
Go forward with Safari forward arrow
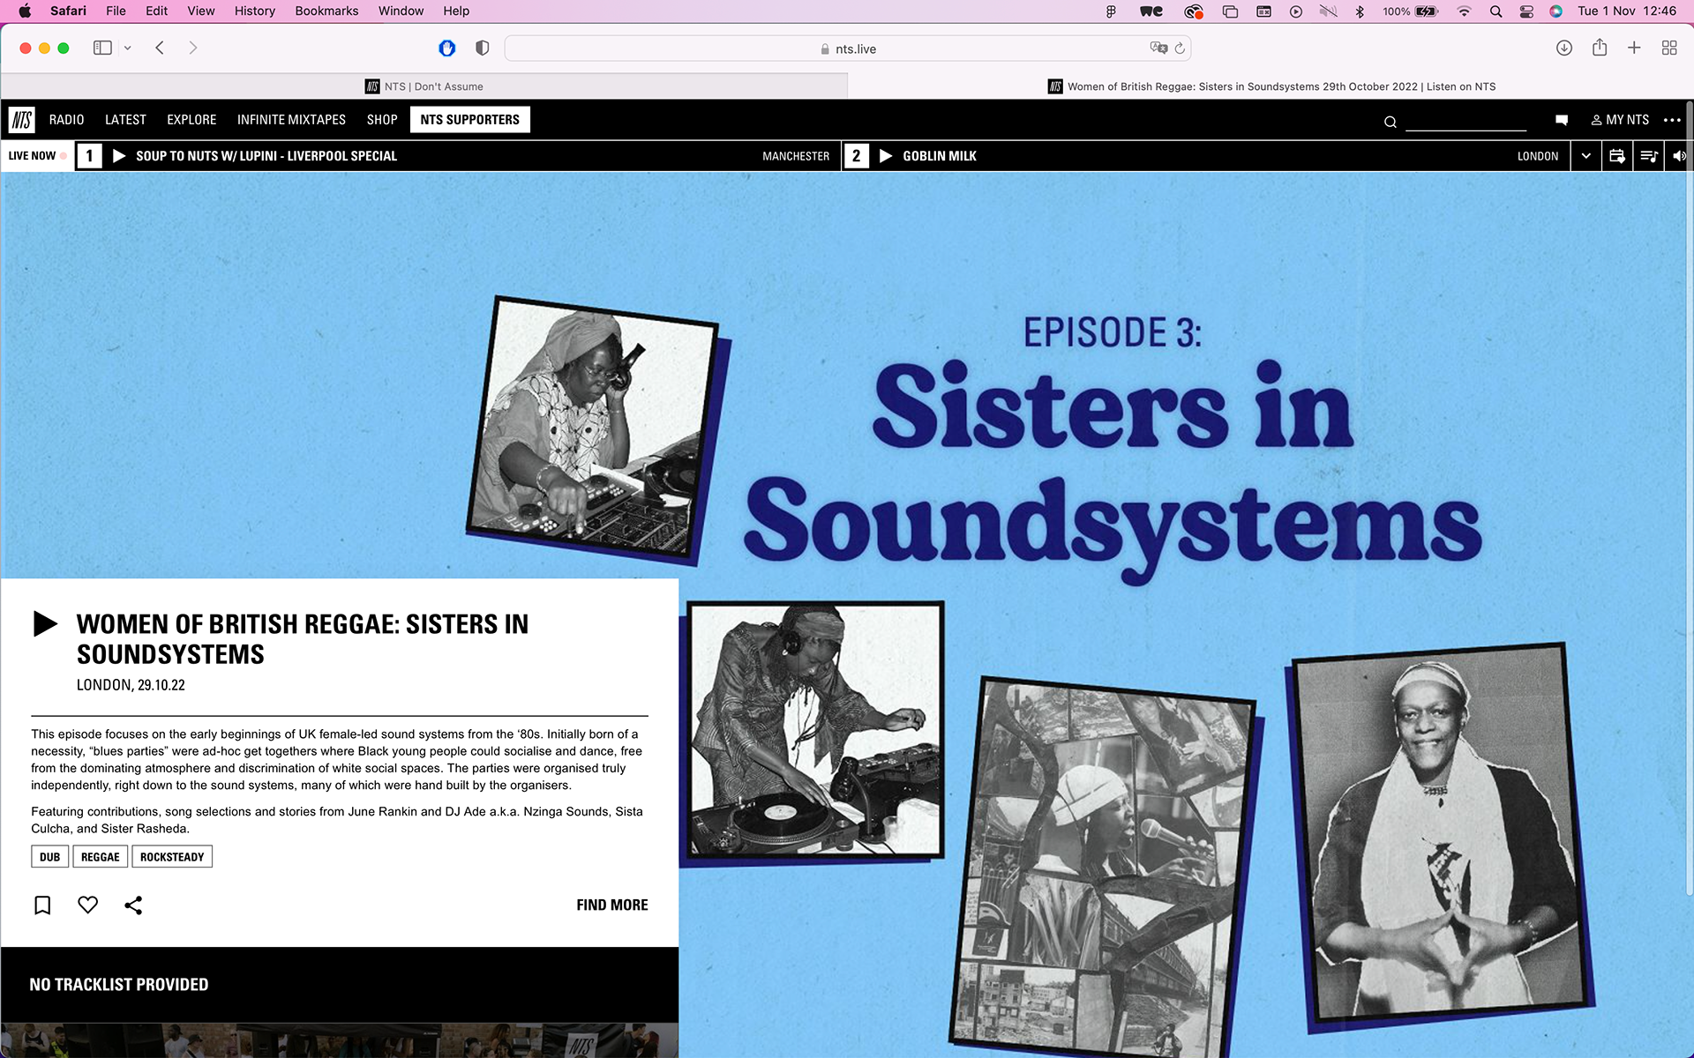[192, 48]
